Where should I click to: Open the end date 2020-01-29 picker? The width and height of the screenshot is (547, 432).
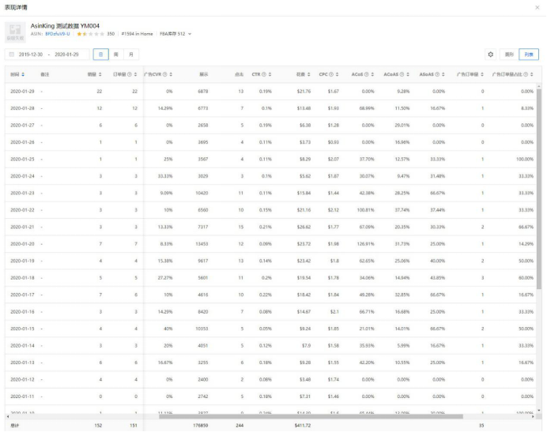[x=70, y=54]
